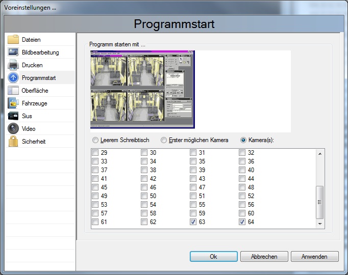Choose Erster möglichen Kamera radio button

click(x=164, y=140)
